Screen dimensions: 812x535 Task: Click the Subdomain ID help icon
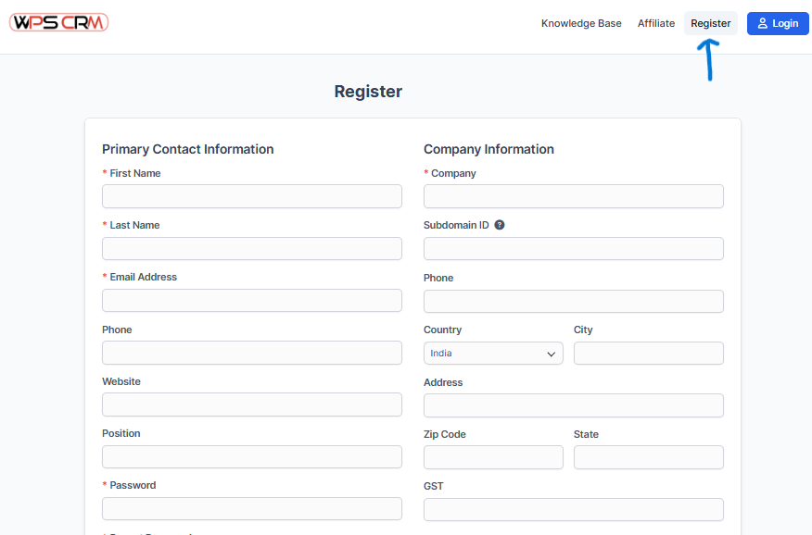[500, 225]
